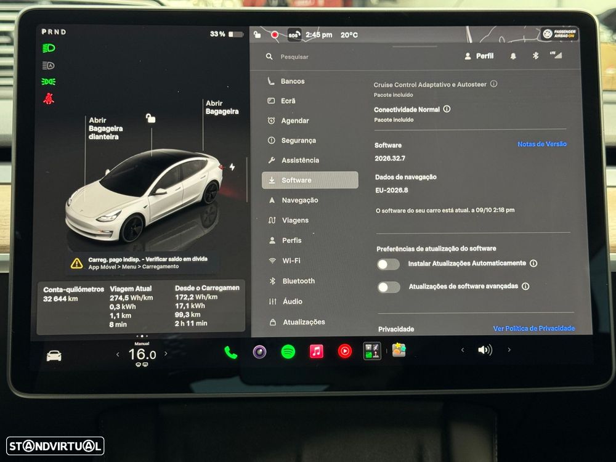The image size is (616, 462).
Task: Tap the charge port lightning icon
Action: [232, 166]
